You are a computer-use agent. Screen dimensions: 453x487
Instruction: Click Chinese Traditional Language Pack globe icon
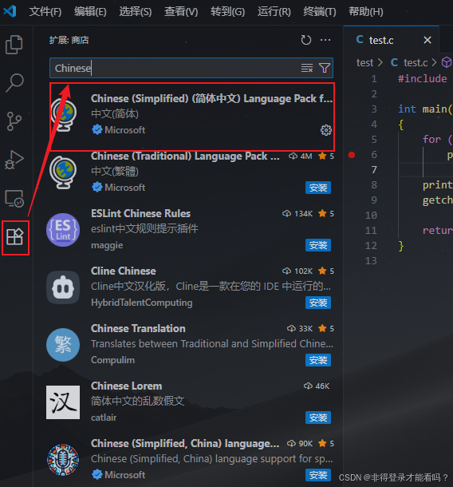point(63,172)
